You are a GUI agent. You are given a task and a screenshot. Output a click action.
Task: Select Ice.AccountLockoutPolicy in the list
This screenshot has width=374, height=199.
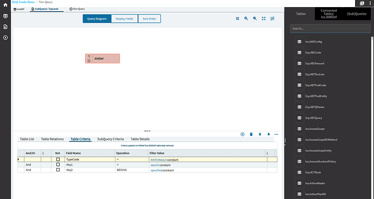(320, 162)
